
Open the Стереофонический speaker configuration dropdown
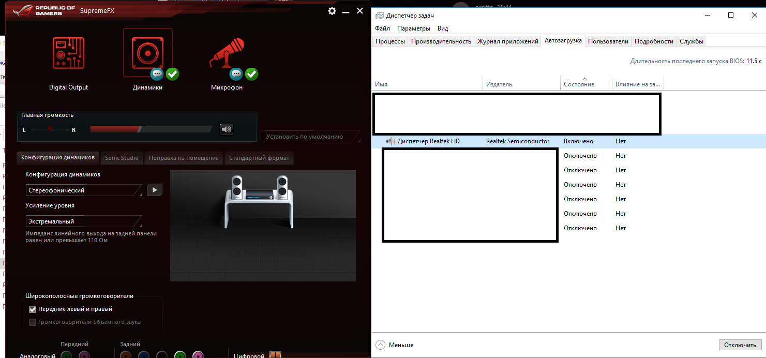point(84,190)
